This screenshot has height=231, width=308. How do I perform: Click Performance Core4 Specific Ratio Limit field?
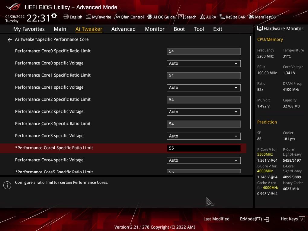(204, 148)
